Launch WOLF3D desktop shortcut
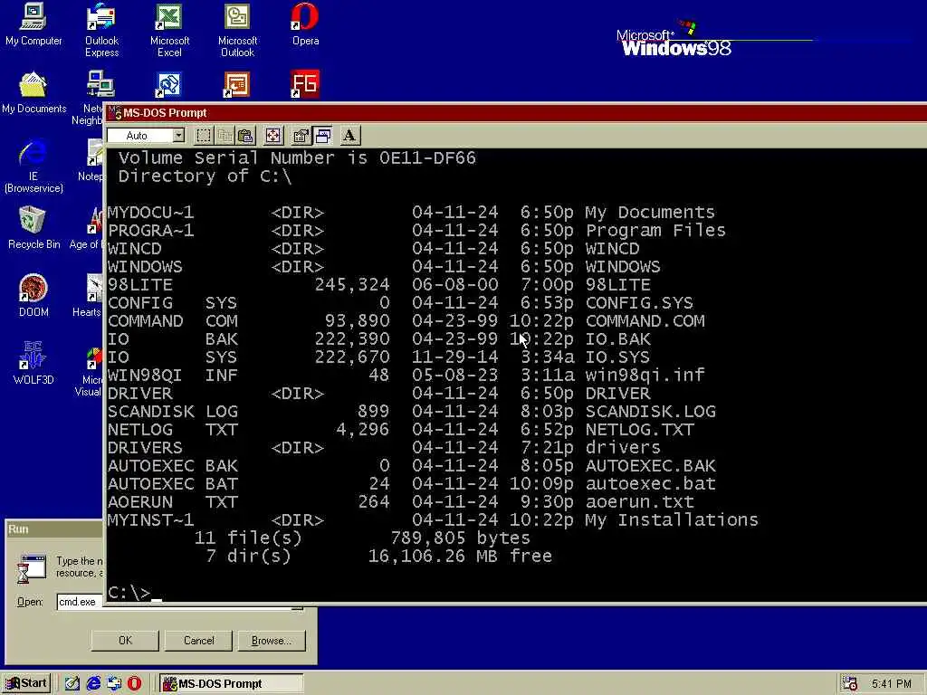927x695 pixels. tap(33, 363)
